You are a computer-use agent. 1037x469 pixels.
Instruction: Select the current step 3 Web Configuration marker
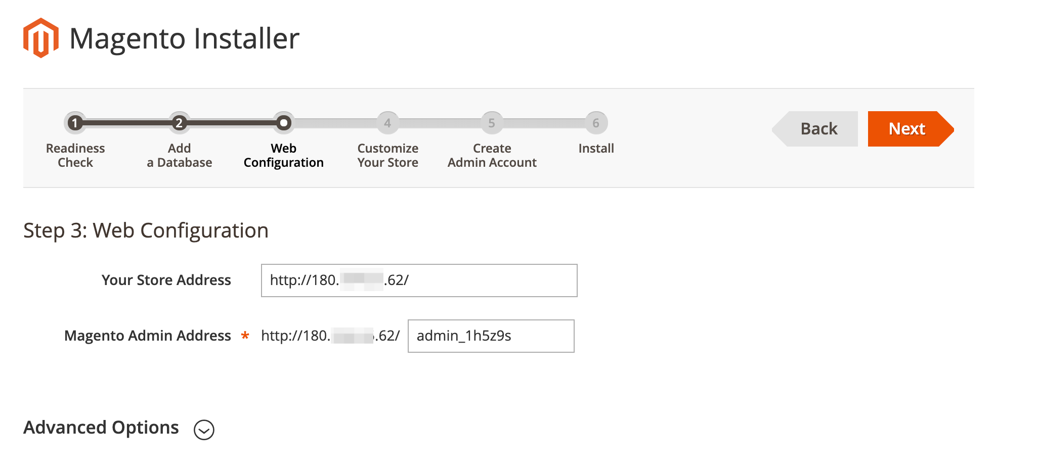284,123
